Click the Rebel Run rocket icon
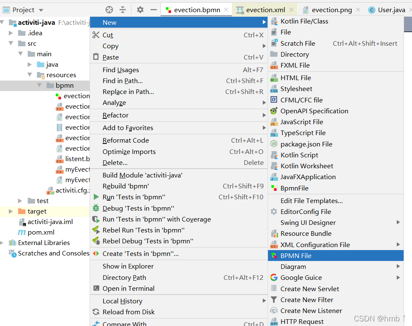412x326 pixels. 96,230
